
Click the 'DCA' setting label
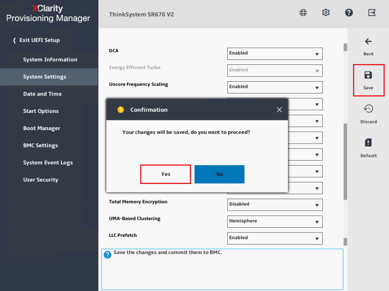[114, 51]
